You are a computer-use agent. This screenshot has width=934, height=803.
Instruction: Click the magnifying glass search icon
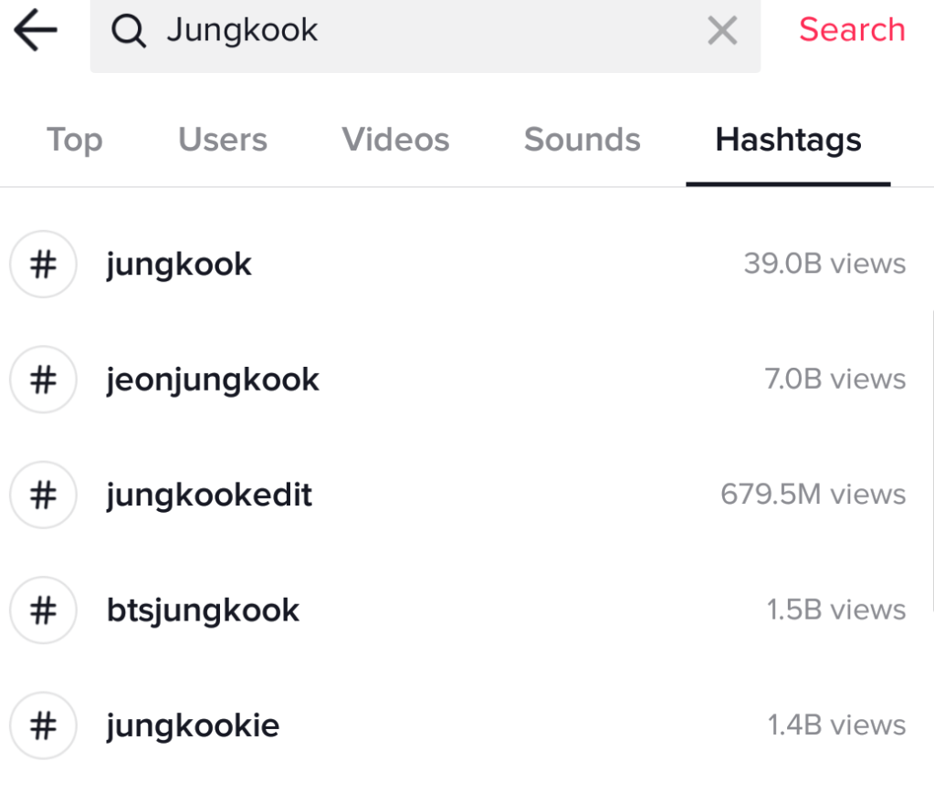pyautogui.click(x=129, y=31)
